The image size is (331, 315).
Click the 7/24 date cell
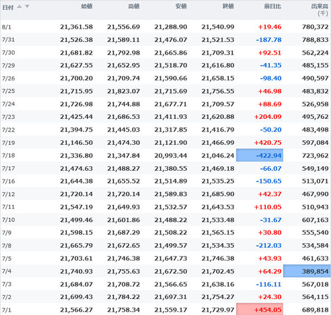tap(9, 104)
